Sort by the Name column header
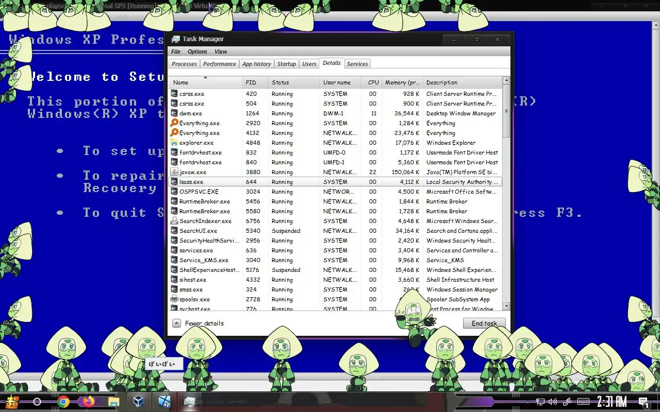This screenshot has width=660, height=412. (205, 82)
